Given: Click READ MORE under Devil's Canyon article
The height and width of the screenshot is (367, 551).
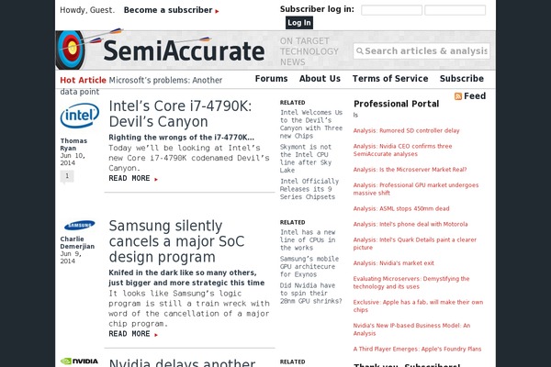Looking at the screenshot, I should [133, 178].
